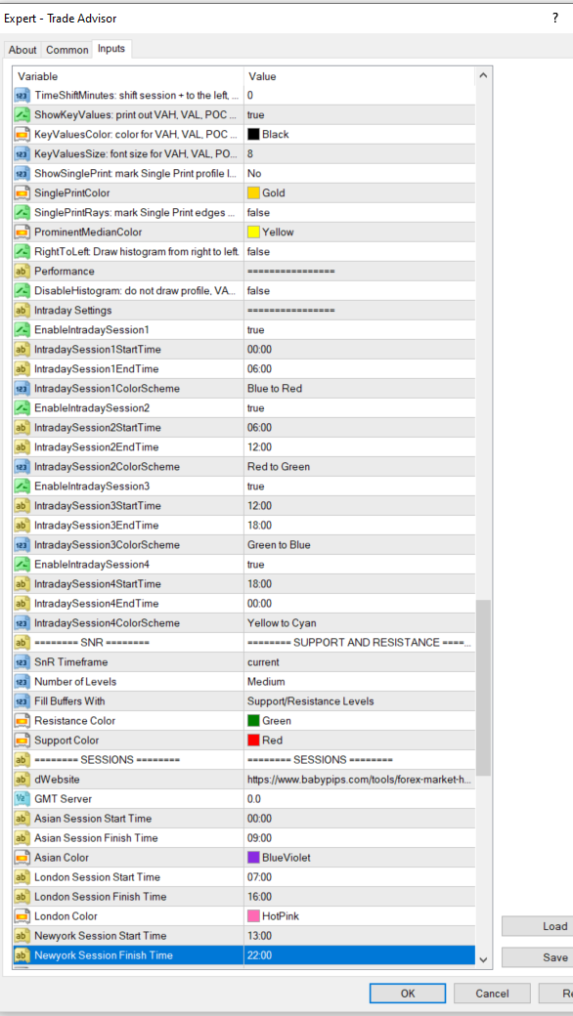This screenshot has height=1016, width=573.
Task: Open the KeyValuesColor Black dropdown
Action: click(359, 134)
